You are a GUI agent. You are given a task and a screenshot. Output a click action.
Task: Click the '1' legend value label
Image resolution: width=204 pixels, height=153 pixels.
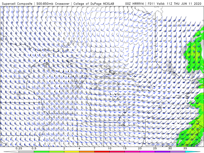click(x=49, y=148)
